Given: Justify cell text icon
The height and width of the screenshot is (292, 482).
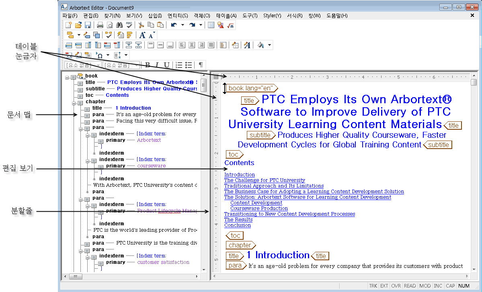Looking at the screenshot, I should tap(211, 45).
